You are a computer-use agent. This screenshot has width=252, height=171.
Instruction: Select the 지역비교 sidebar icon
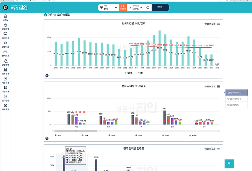pos(5,35)
